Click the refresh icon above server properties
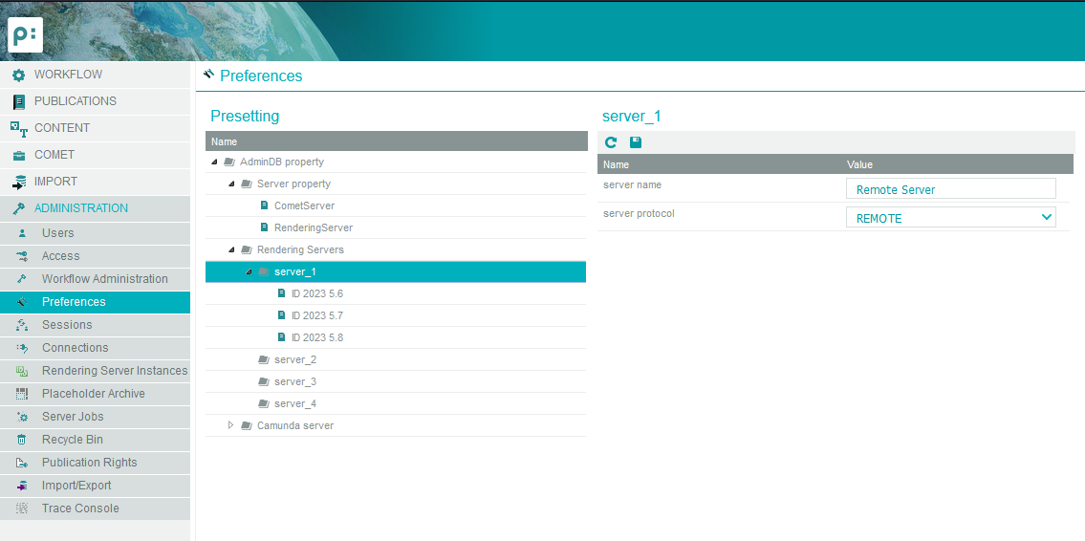1085x541 pixels. [x=611, y=142]
